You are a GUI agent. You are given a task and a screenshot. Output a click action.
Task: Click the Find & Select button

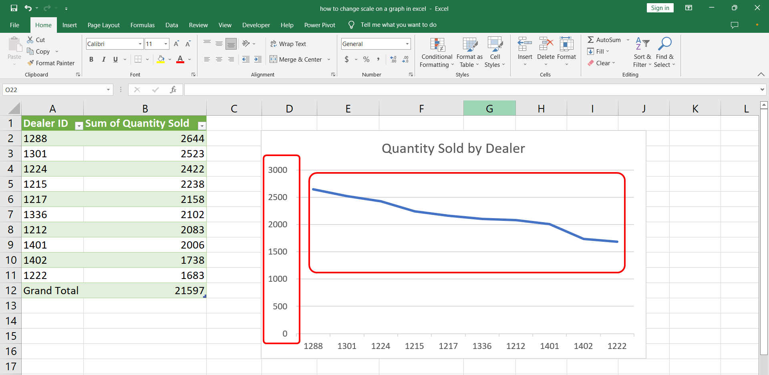[665, 53]
